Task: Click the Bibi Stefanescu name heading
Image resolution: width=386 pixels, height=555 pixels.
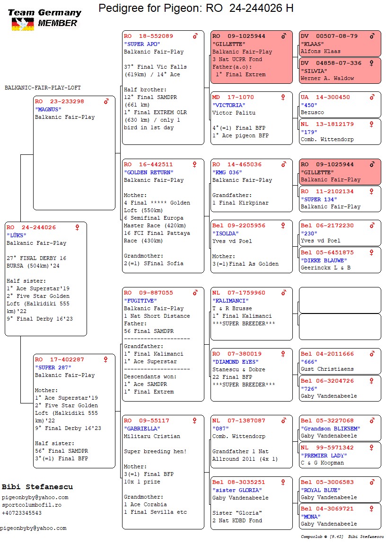Action: (37, 487)
